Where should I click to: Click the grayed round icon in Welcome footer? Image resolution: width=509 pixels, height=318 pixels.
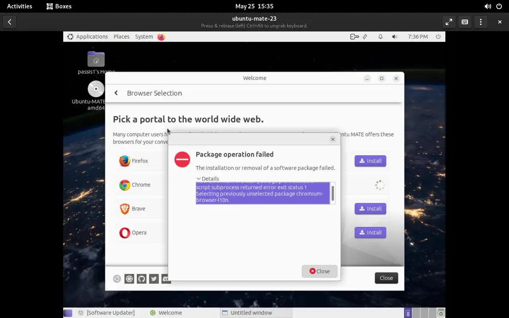pyautogui.click(x=117, y=279)
